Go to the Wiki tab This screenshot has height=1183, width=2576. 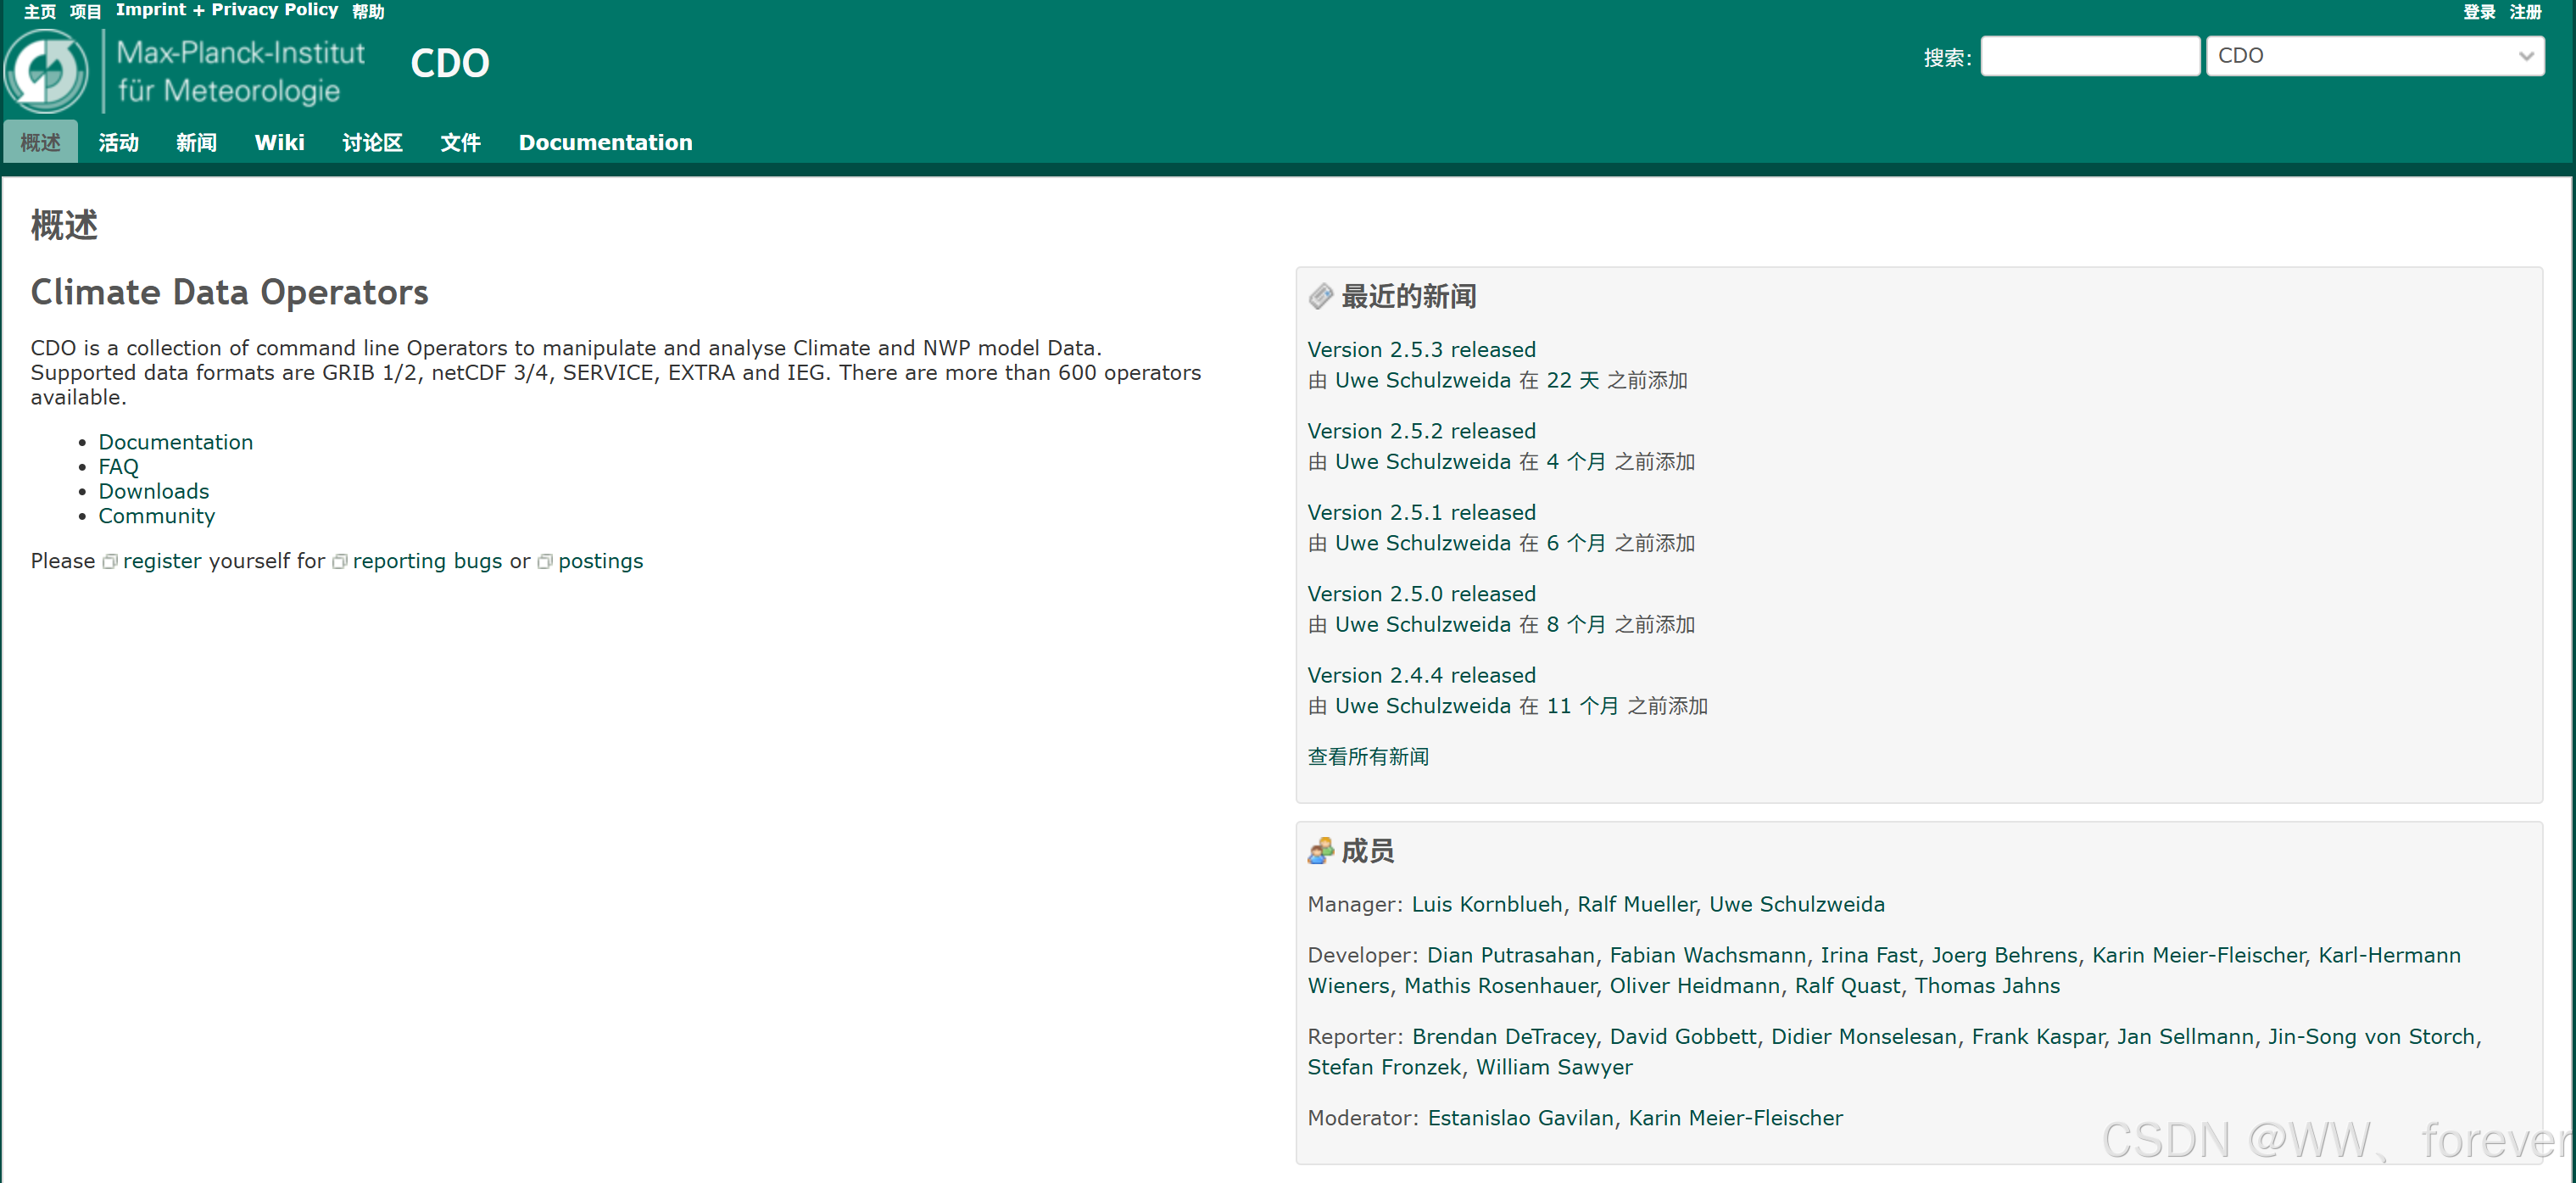tap(280, 142)
